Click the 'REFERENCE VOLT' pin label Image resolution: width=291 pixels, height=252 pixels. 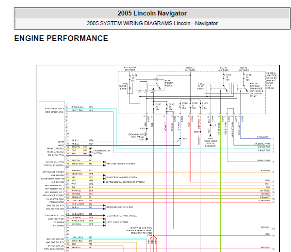55,199
